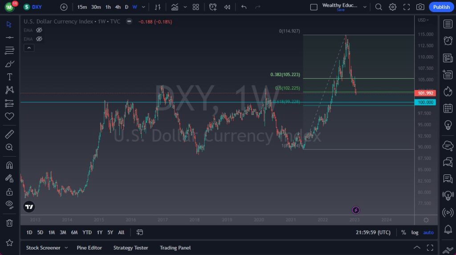Toggle magnet mode for drawings
This screenshot has width=456, height=255.
(9, 165)
